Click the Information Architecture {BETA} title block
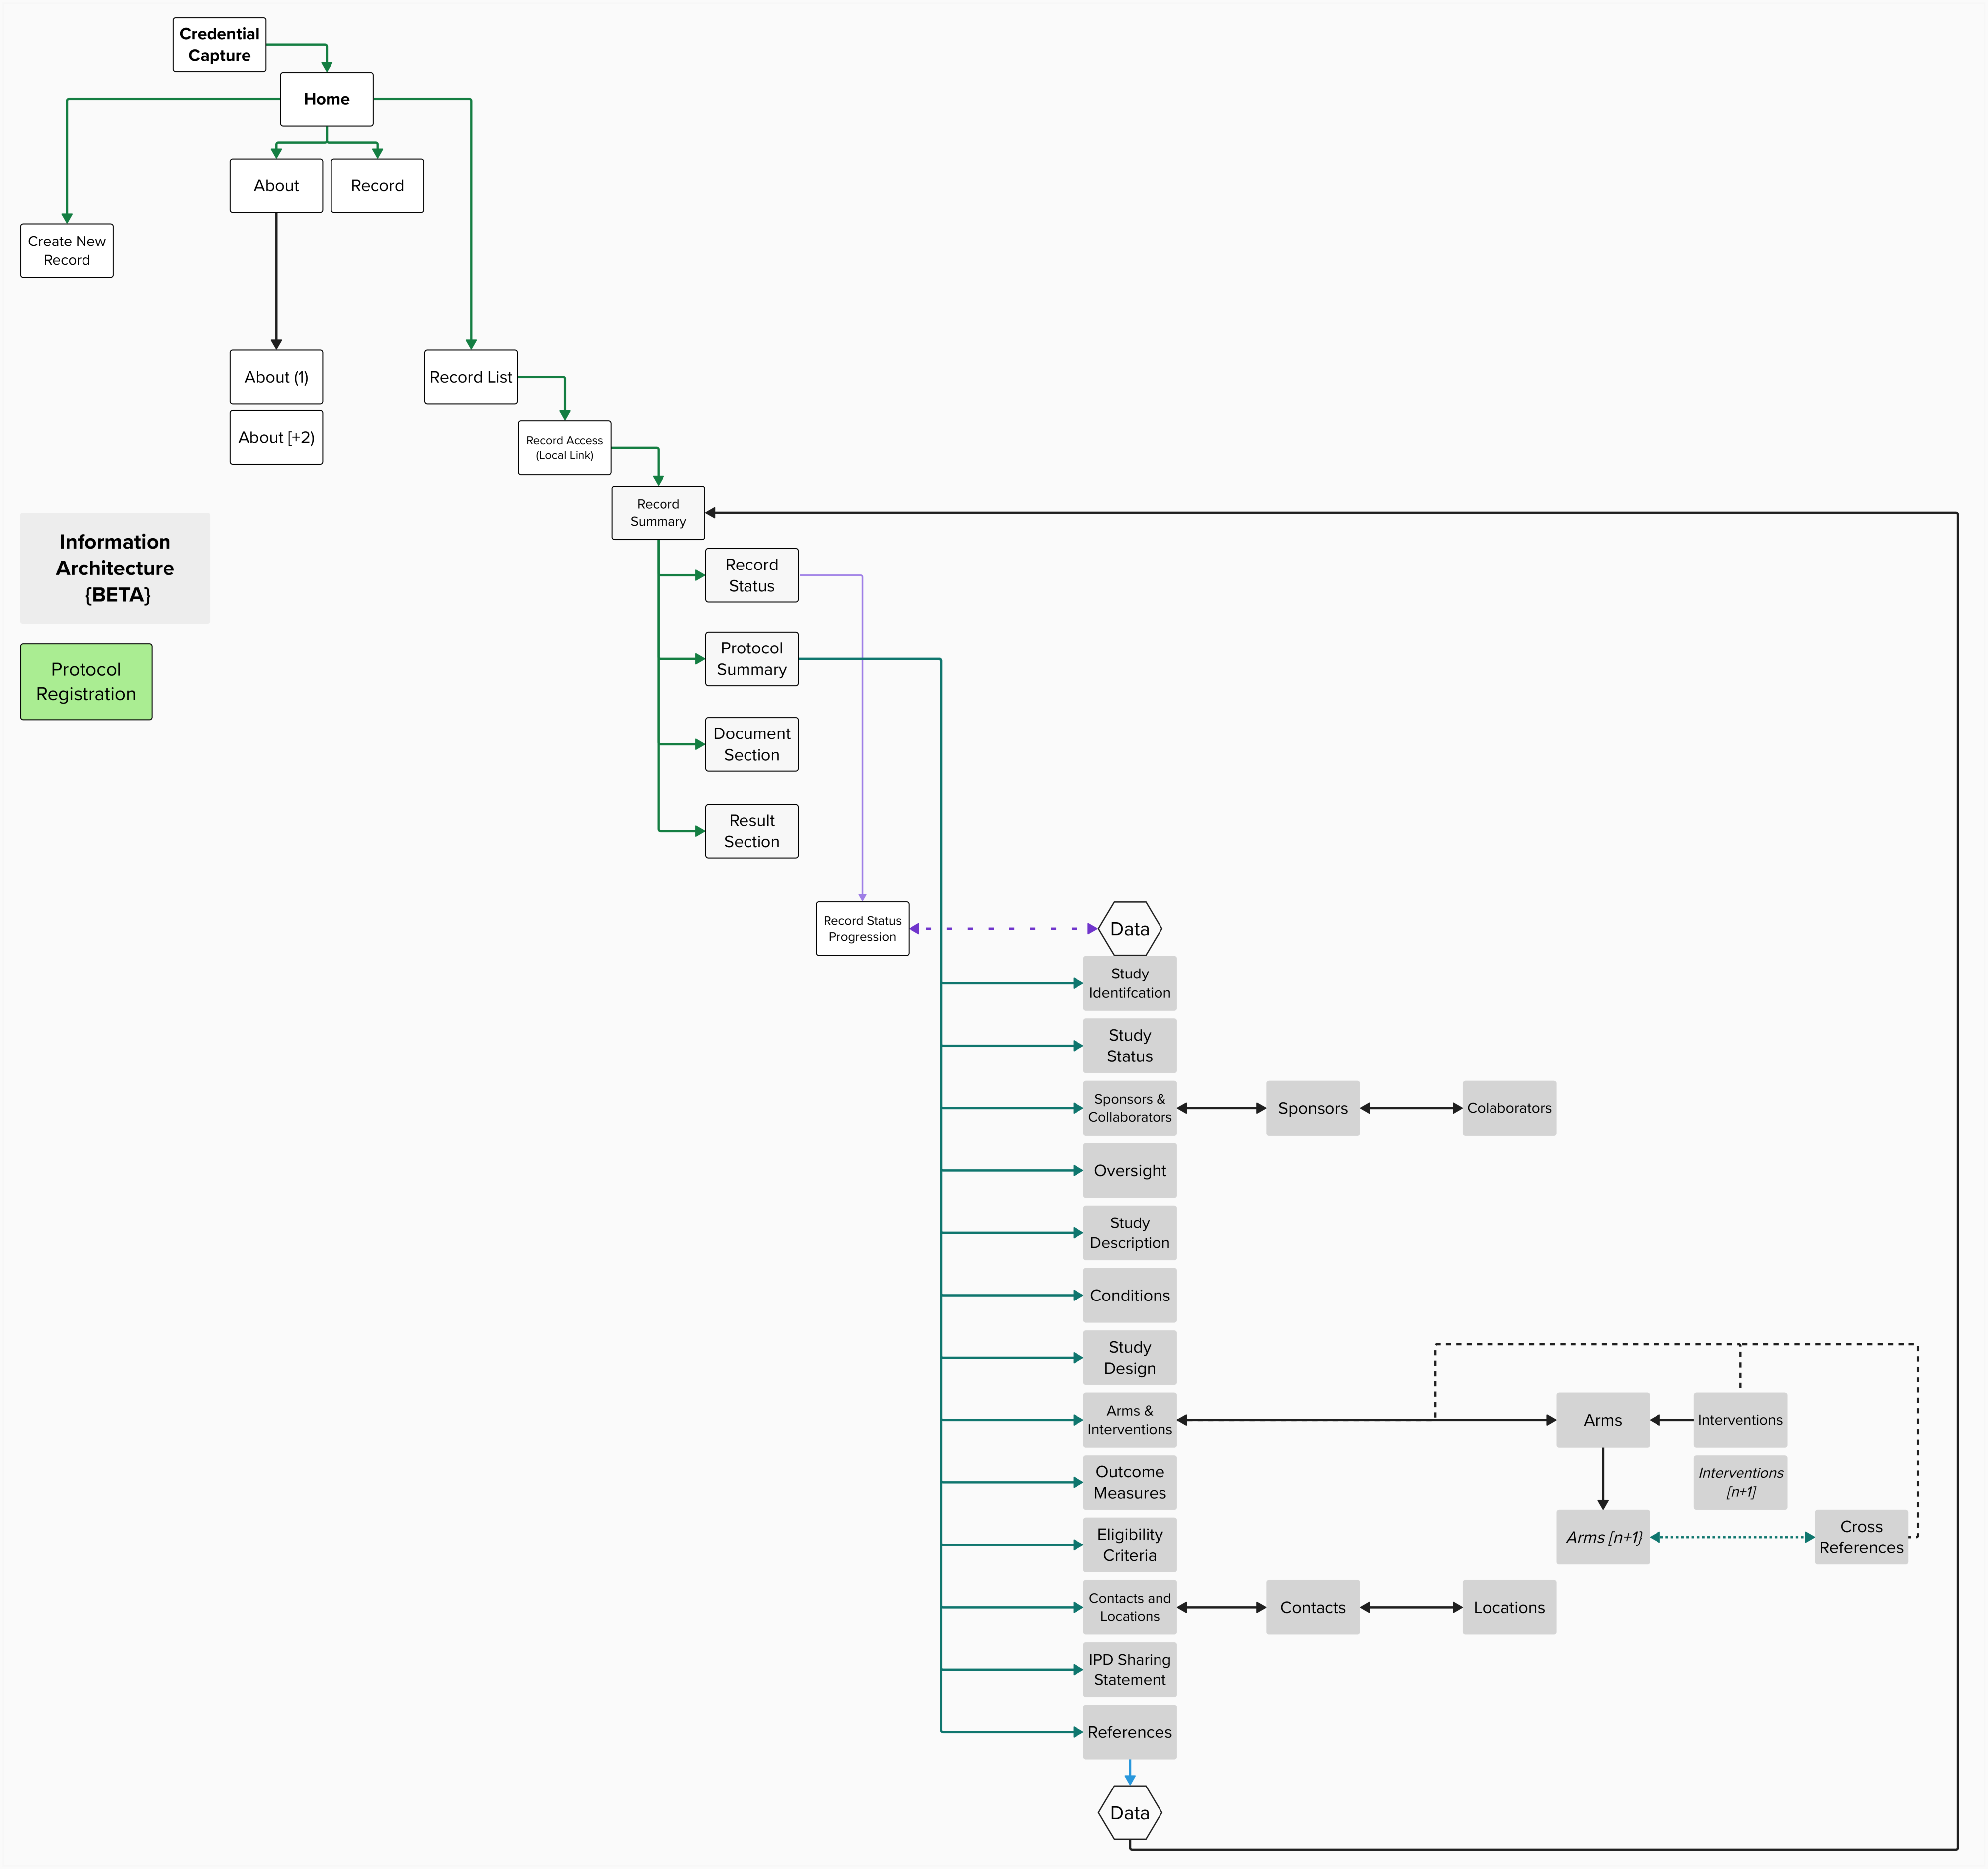1988x1869 pixels. tap(115, 568)
